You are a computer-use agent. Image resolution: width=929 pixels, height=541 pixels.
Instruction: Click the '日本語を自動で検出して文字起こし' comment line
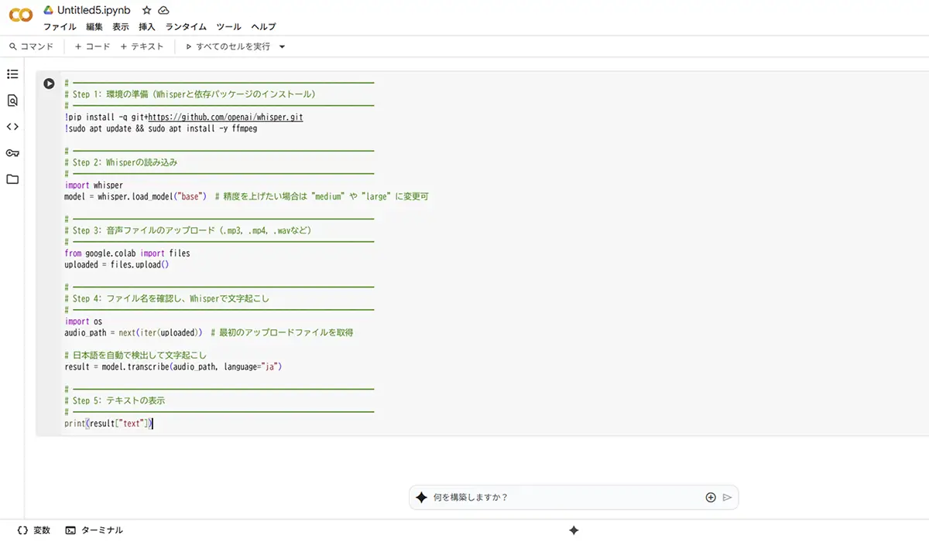[x=135, y=356]
